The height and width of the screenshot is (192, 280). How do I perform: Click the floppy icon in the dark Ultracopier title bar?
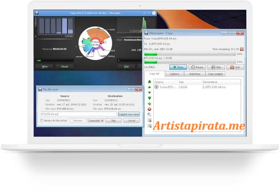tap(37, 13)
